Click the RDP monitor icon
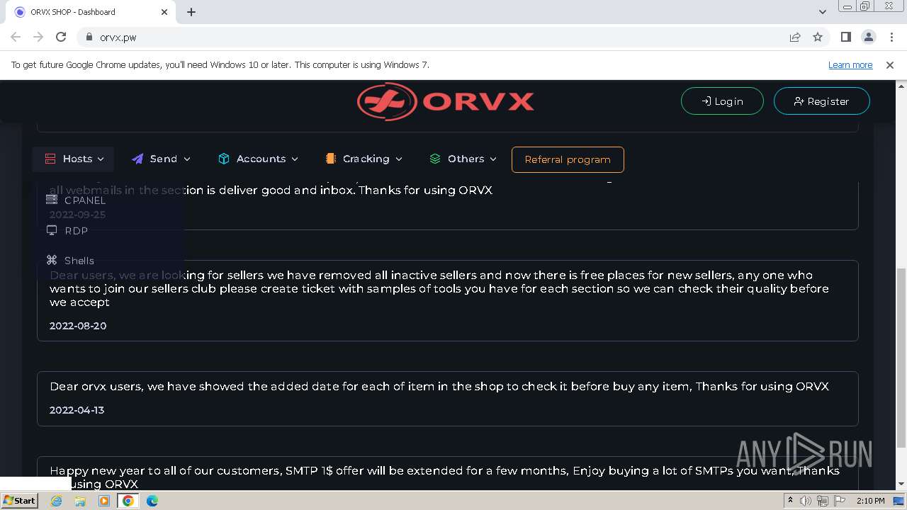Screen dimensions: 907x510 coord(52,230)
